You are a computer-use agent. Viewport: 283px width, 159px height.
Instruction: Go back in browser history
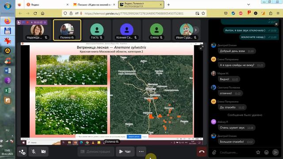click(x=20, y=13)
